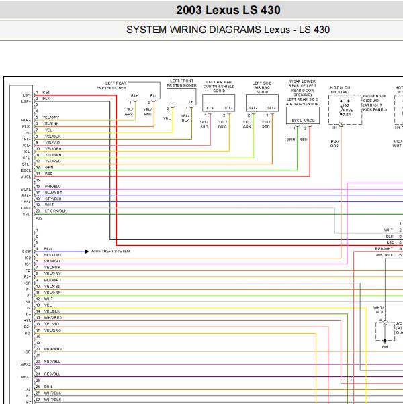Click the "LEFT SIDE AIR BAG SQUIB" label
Viewport: 403px width, 404px height.
[x=262, y=87]
